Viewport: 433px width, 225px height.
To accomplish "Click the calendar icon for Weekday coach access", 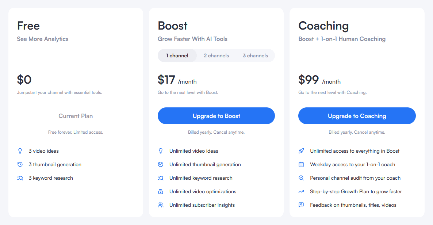I will [301, 164].
